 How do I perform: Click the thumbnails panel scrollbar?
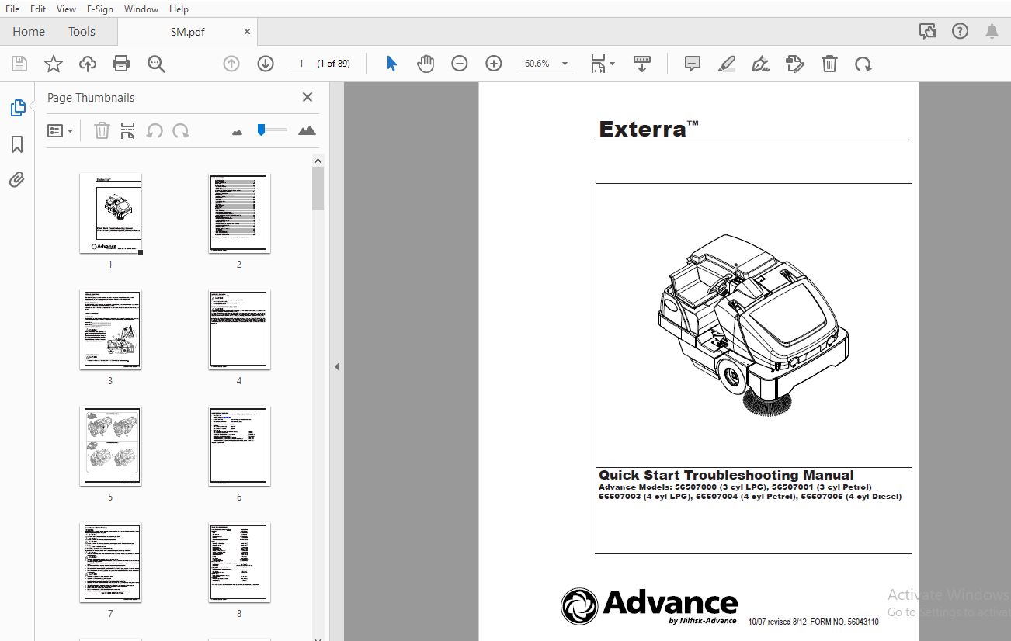(318, 189)
